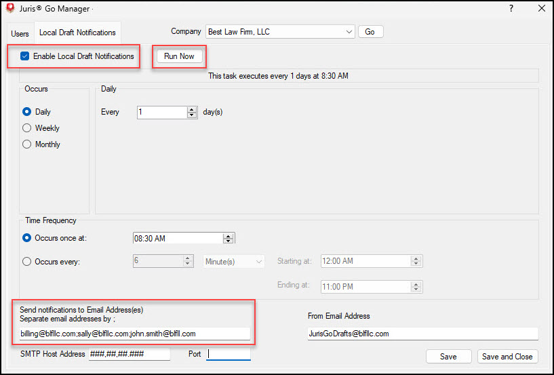
Task: Click the SMTP Host Address field
Action: 130,354
